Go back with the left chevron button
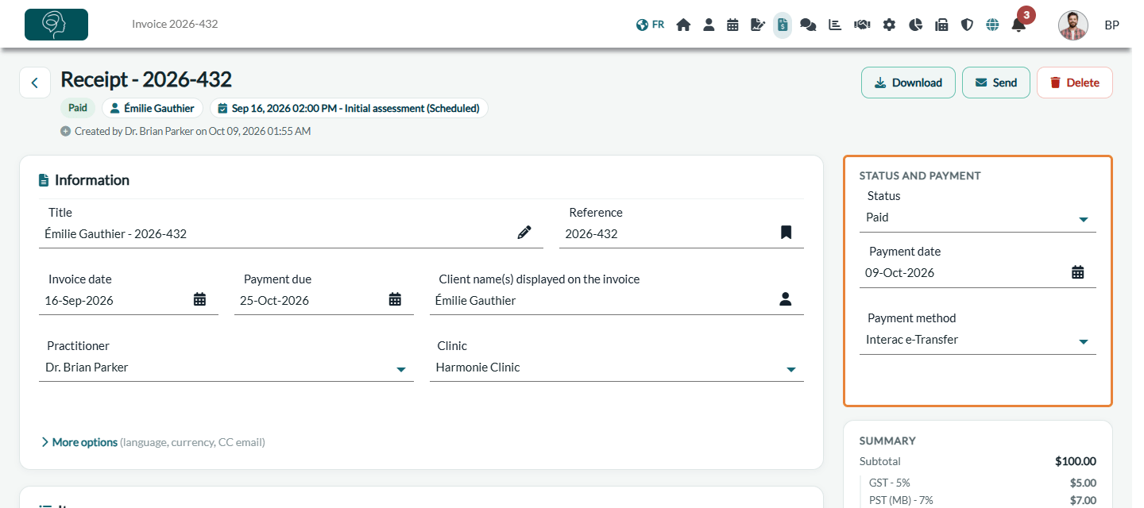This screenshot has height=508, width=1144. coord(35,83)
